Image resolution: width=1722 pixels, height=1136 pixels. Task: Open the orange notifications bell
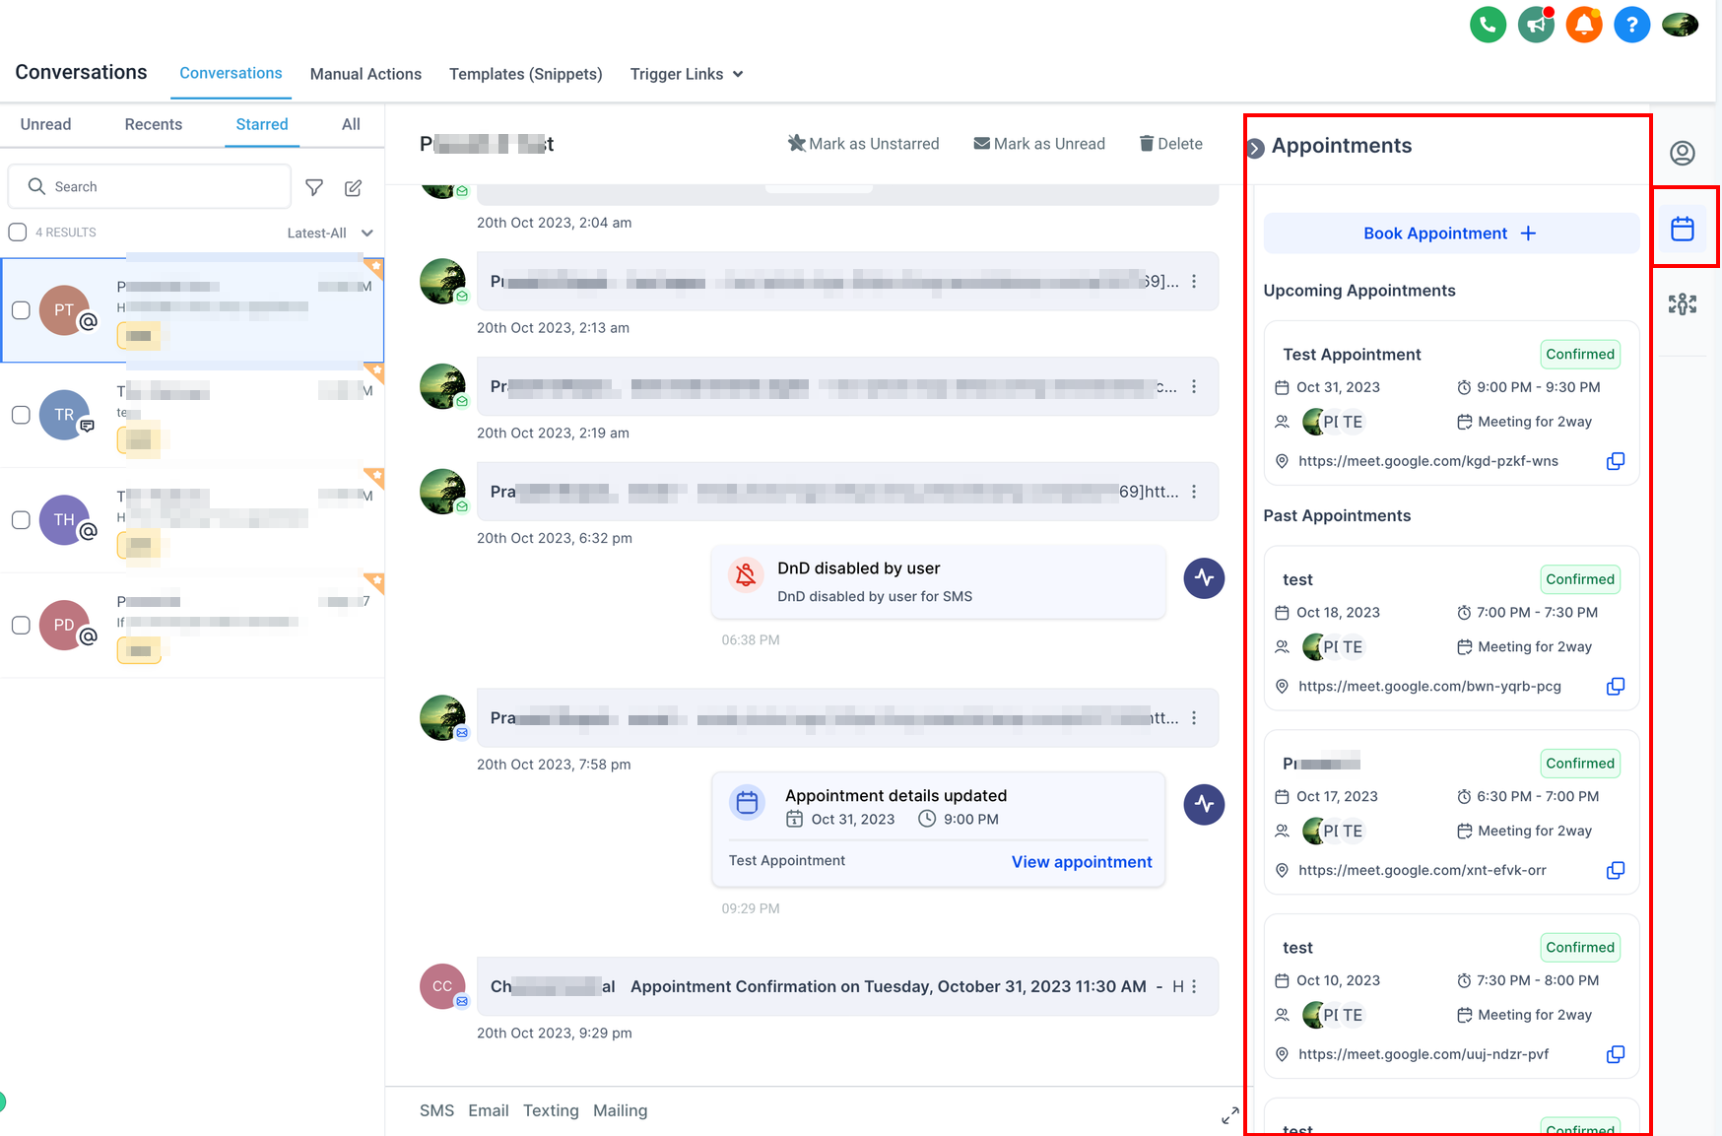coord(1584,25)
